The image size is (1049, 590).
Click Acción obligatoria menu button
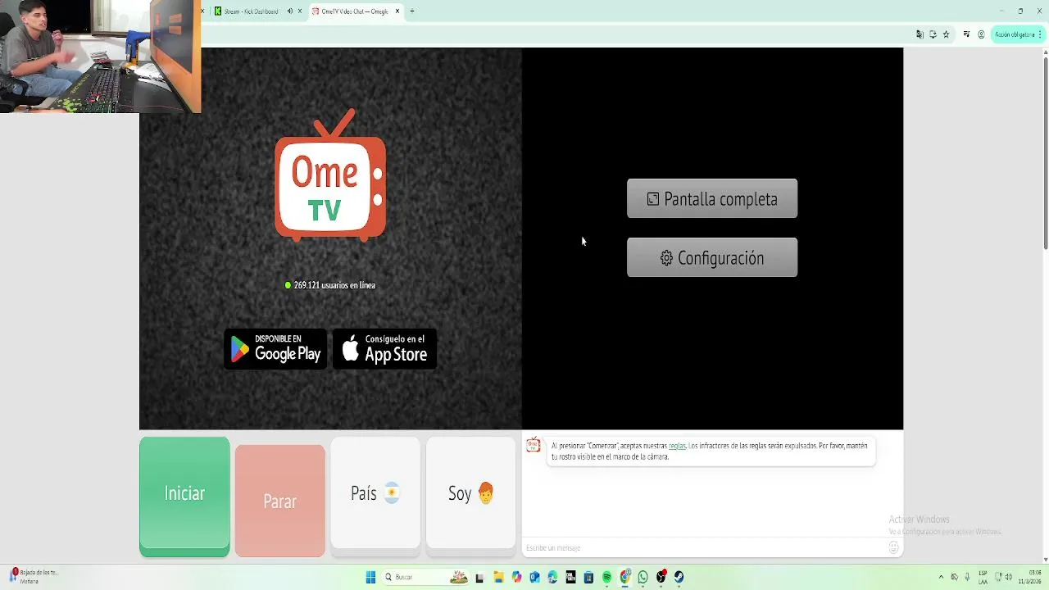[1018, 34]
